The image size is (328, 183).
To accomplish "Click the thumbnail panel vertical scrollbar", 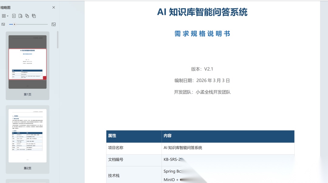I will (x=58, y=40).
